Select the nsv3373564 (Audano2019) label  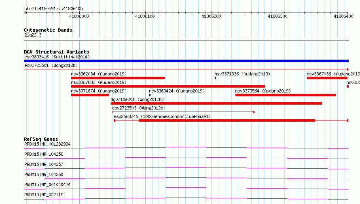(263, 91)
